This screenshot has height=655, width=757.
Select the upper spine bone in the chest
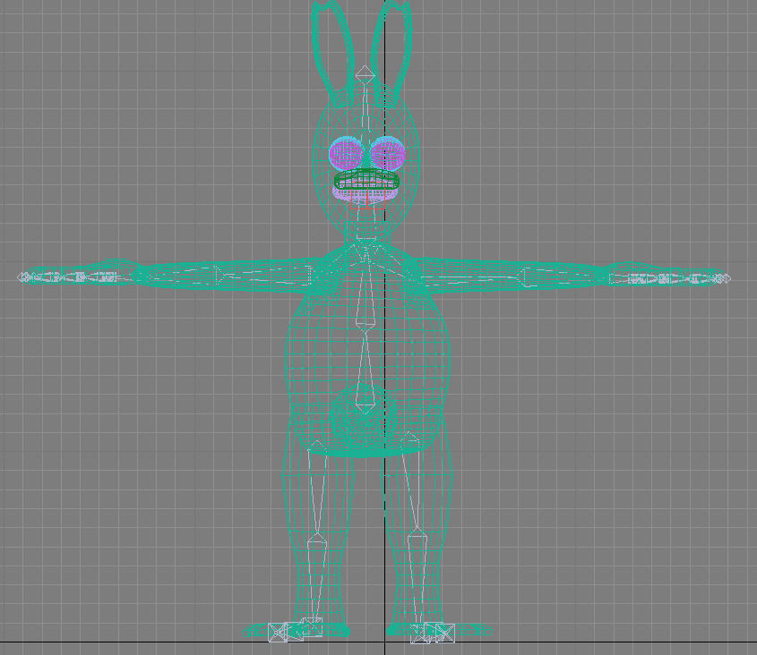click(366, 289)
